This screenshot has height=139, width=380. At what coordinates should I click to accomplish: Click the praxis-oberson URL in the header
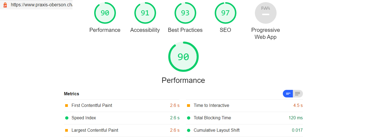click(41, 5)
